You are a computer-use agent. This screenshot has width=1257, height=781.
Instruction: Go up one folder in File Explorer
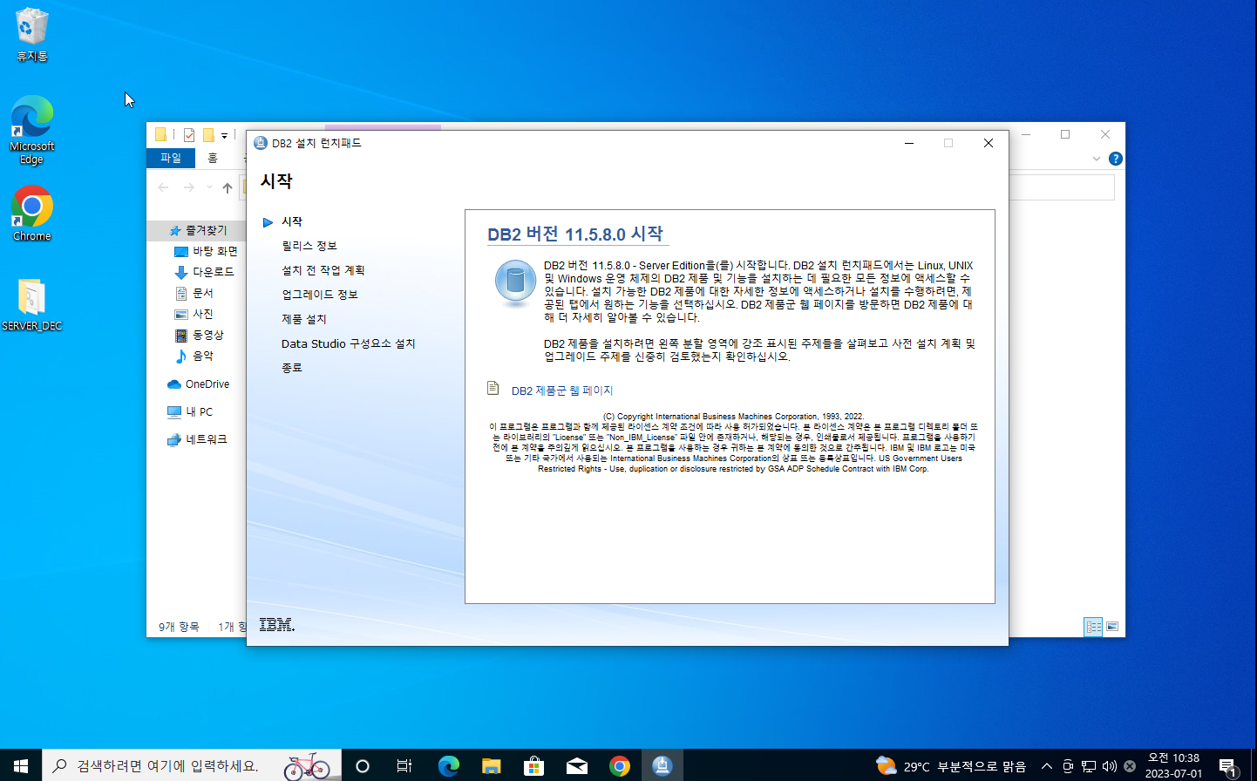click(228, 187)
